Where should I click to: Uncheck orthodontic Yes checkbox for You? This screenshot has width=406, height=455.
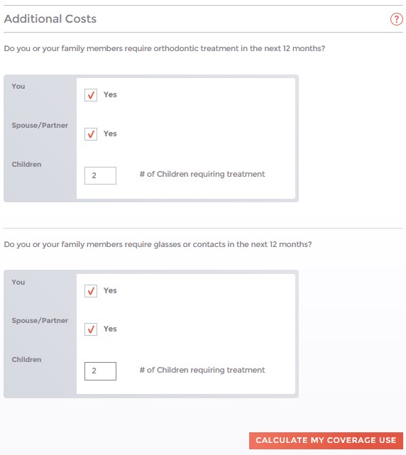pyautogui.click(x=91, y=95)
